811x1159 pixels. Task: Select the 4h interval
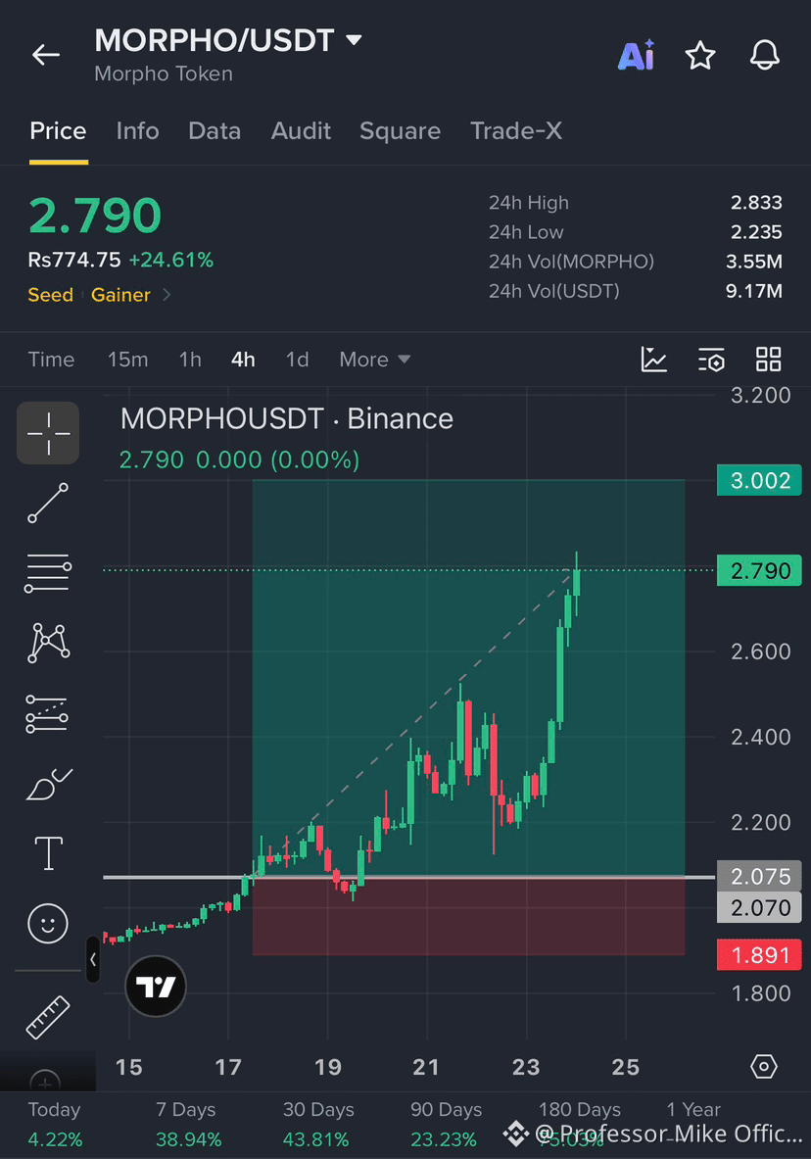(243, 360)
